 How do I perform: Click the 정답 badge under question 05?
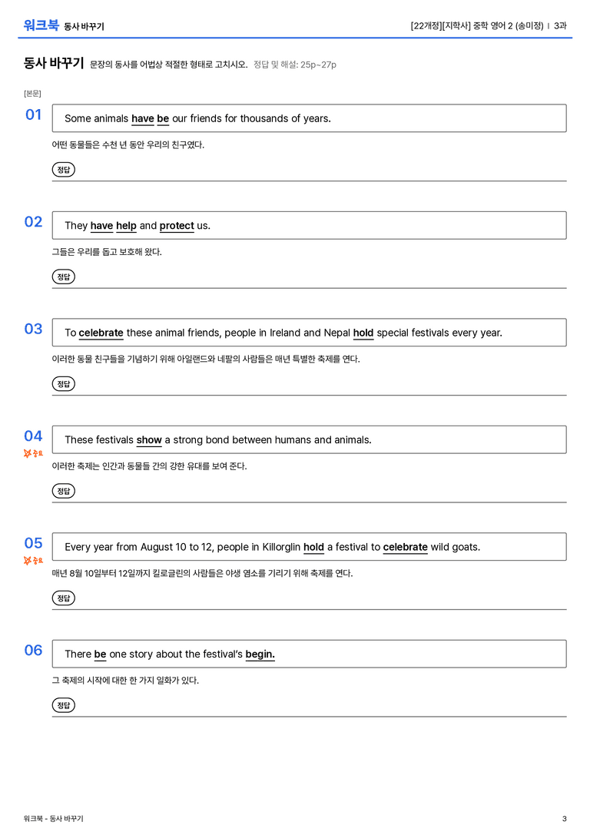click(x=63, y=598)
